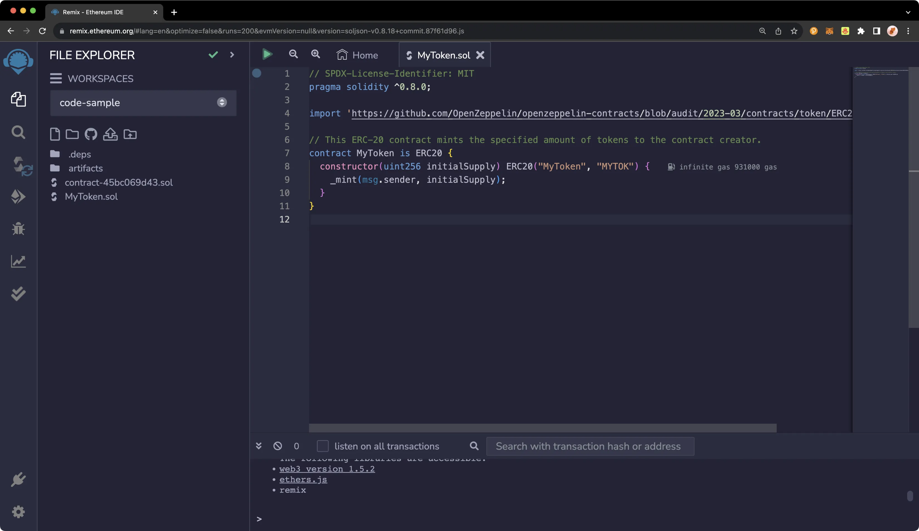
Task: Click the upload file icon
Action: [x=110, y=134]
